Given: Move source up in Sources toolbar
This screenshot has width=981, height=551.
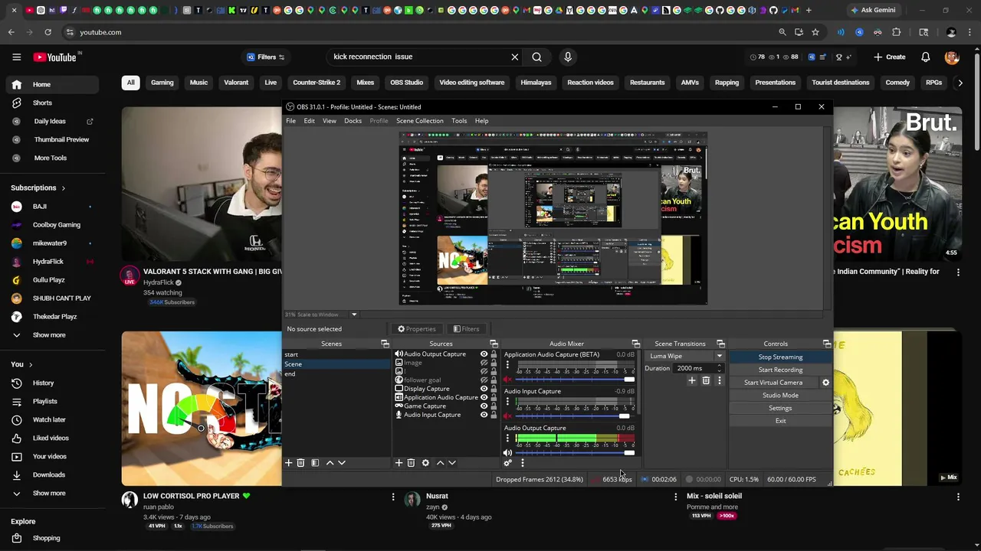Looking at the screenshot, I should click(440, 463).
